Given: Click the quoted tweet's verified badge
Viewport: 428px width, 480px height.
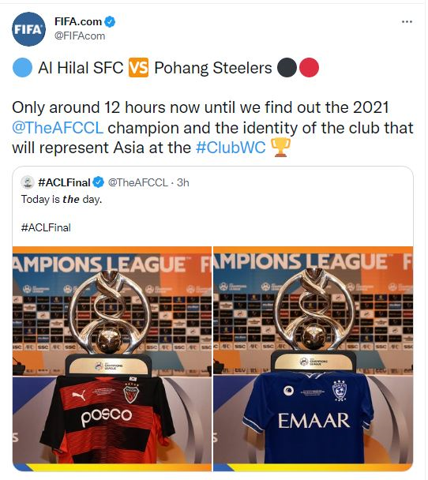Looking at the screenshot, I should [98, 182].
